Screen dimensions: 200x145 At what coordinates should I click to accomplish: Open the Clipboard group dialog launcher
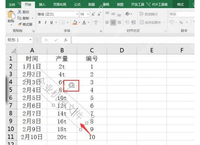(33, 31)
